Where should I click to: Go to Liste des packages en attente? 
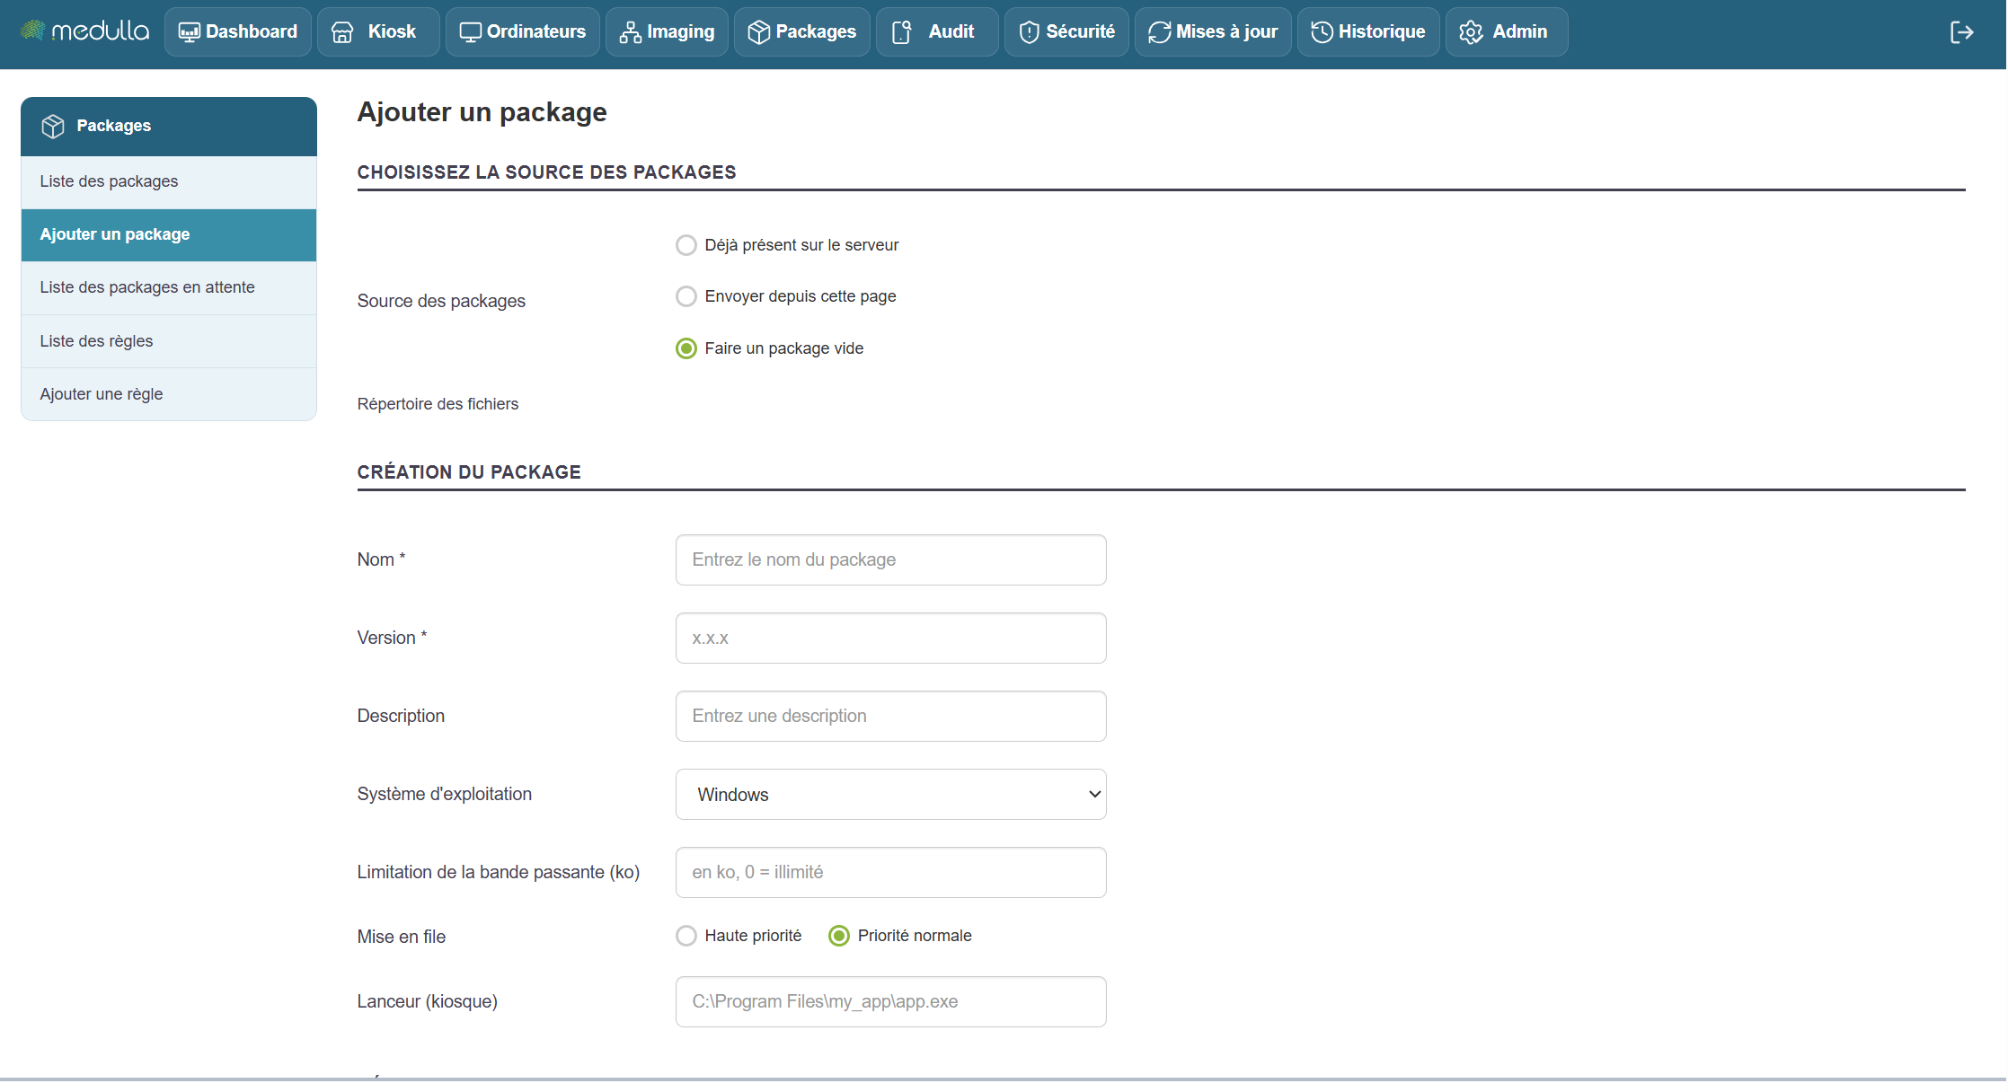147,287
